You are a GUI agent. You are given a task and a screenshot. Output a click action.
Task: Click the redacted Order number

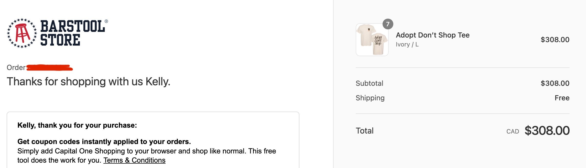tap(49, 68)
